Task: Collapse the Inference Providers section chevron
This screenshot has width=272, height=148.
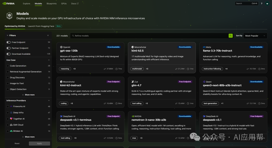Action: pyautogui.click(x=49, y=101)
